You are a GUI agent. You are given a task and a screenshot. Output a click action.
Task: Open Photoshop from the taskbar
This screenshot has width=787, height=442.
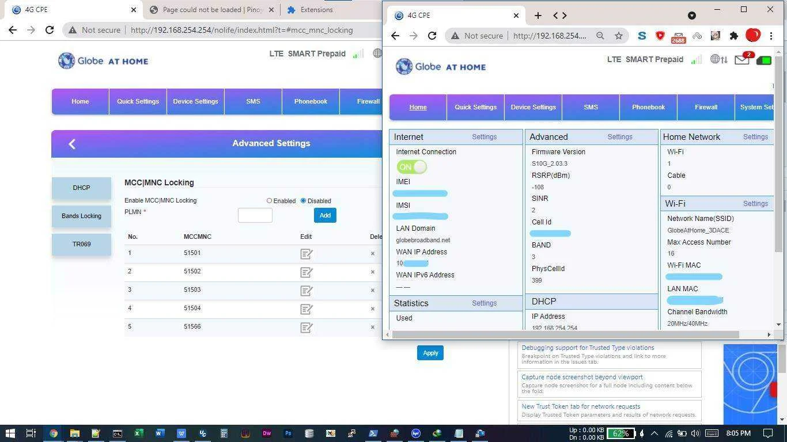tap(287, 433)
